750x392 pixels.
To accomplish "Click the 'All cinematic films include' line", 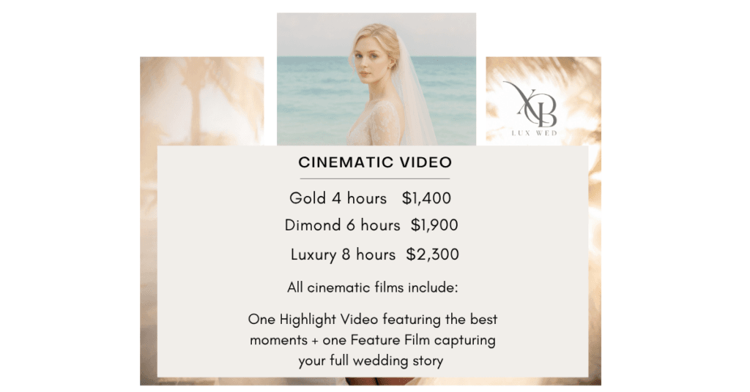I will (373, 287).
